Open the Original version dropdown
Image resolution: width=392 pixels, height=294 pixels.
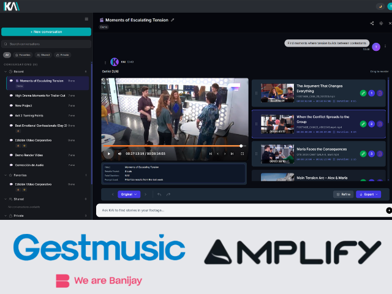129,194
